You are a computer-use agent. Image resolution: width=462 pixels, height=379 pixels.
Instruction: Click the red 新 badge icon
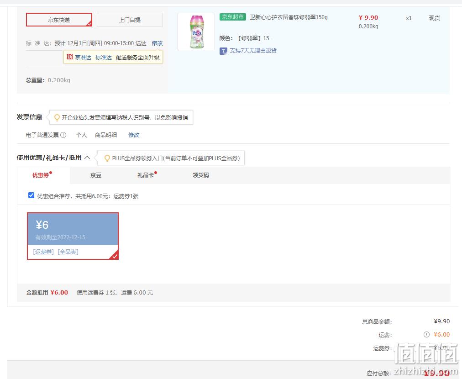(x=69, y=57)
